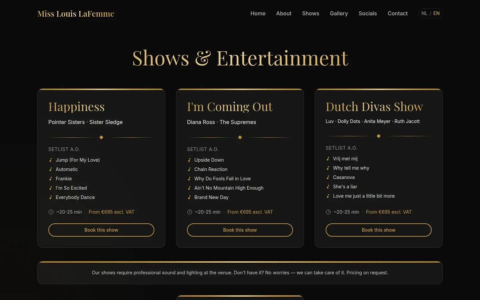Click the Happiness card title
The image size is (480, 300).
point(76,107)
